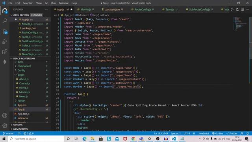This screenshot has width=252, height=142.
Task: Open App.css in file tree
Action: [22, 105]
